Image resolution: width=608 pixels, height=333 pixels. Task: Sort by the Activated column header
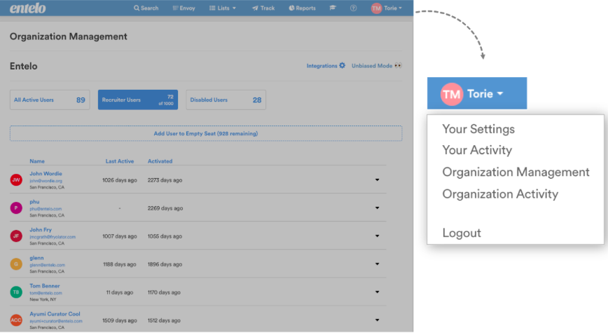(x=160, y=161)
